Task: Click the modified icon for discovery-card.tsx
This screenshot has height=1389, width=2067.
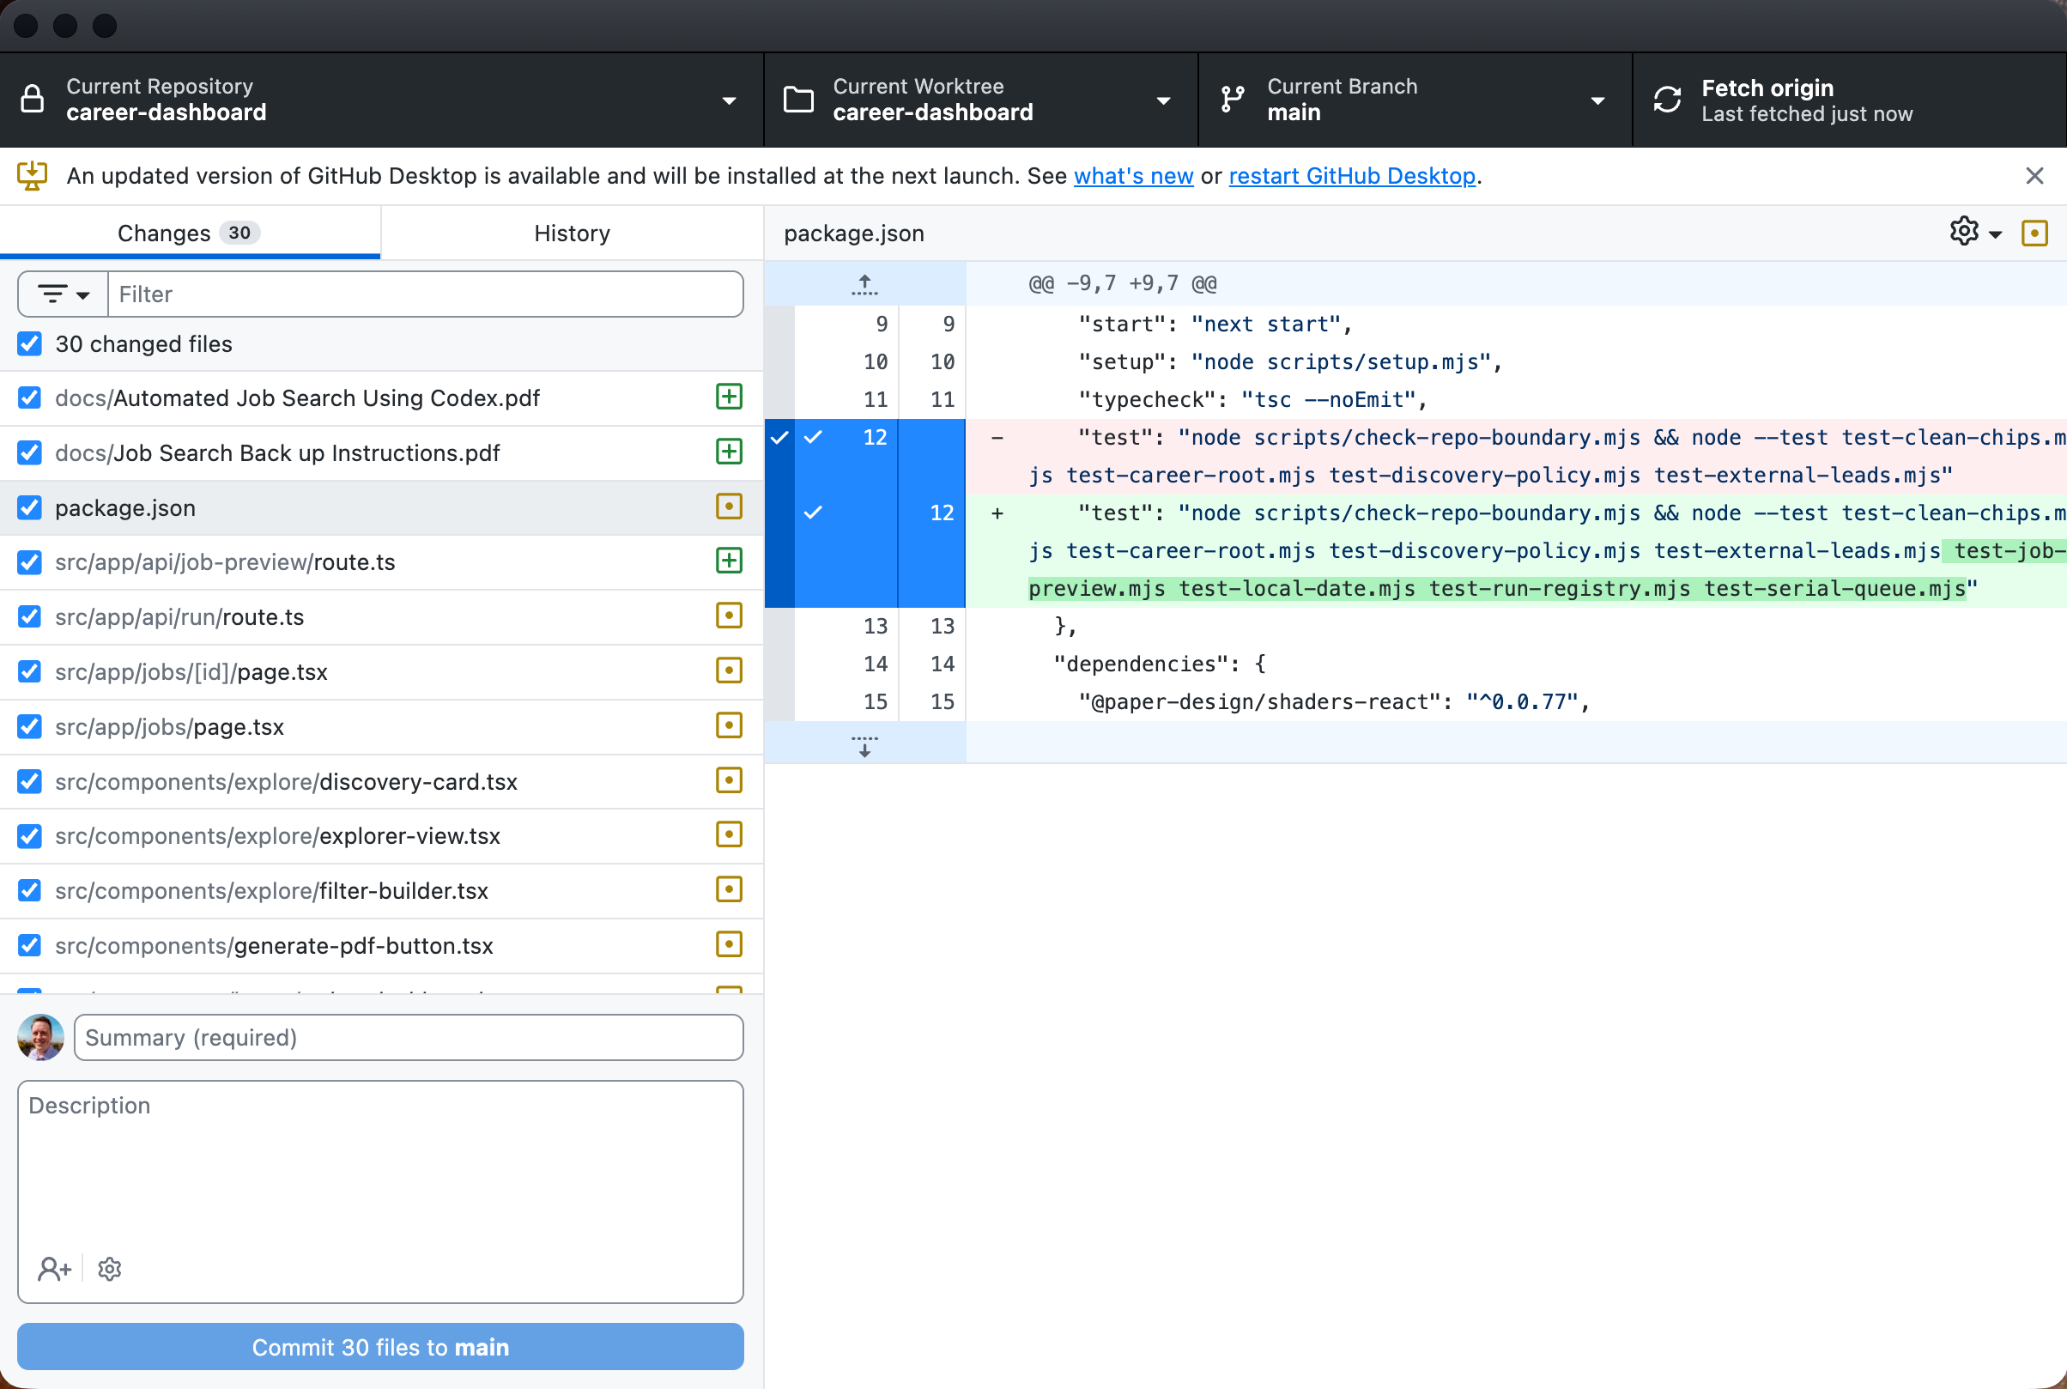Action: point(729,780)
